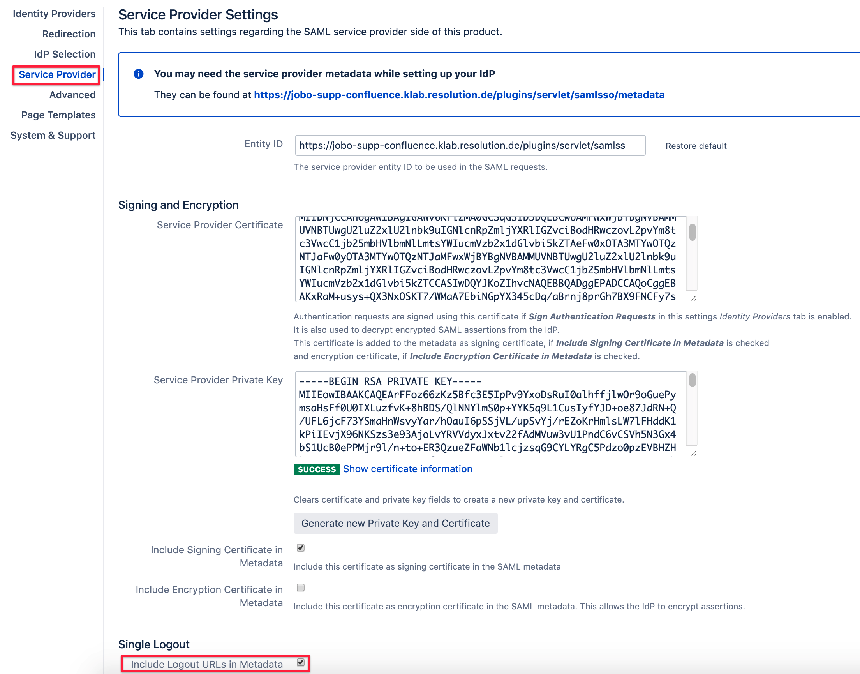
Task: Click the Service Provider Certificate label
Action: pyautogui.click(x=220, y=225)
